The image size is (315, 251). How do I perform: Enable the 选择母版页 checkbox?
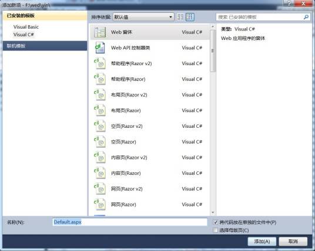[215, 230]
